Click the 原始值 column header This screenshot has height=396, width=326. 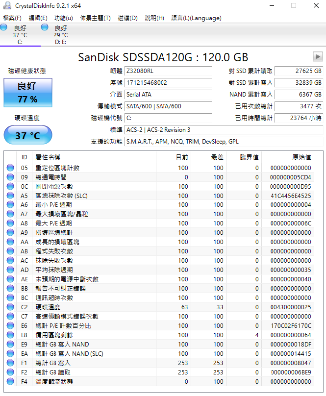click(x=288, y=157)
